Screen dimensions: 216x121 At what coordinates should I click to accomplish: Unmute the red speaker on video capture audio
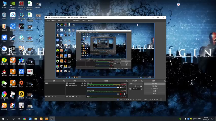coord(121,94)
